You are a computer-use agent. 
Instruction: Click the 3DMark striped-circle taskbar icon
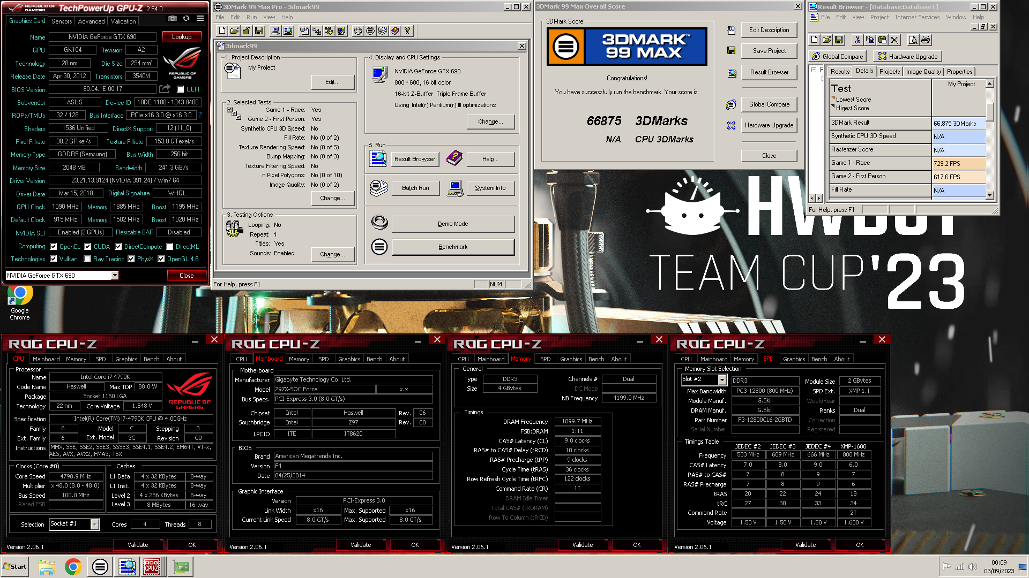coord(100,567)
